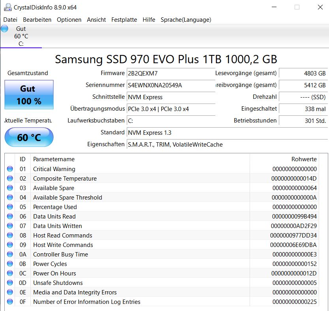Viewport: 329px width, 311px height.
Task: Select the Critical Warning parameter name
Action: [x=54, y=169]
